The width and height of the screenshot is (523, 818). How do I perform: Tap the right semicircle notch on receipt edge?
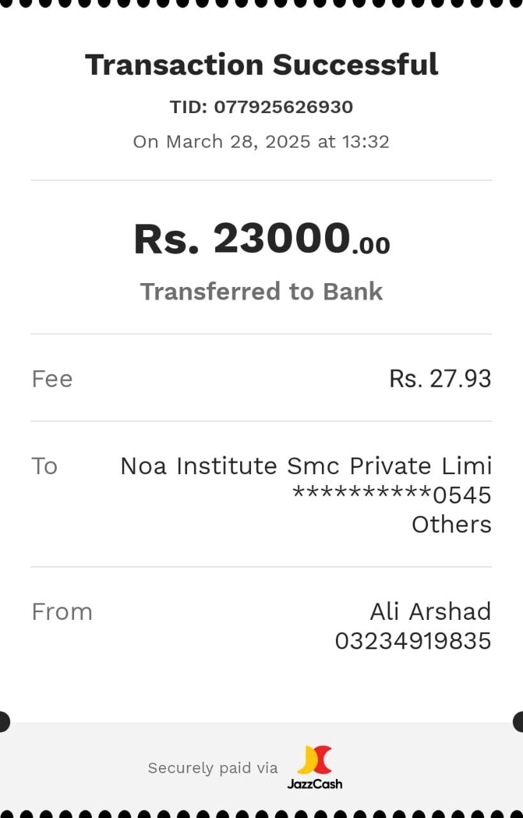click(x=519, y=722)
